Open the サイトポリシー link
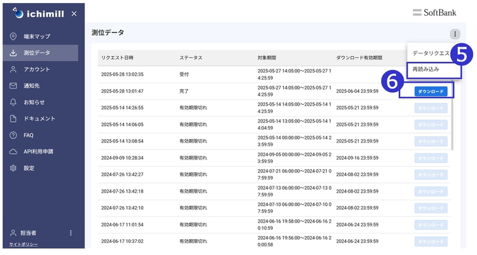The height and width of the screenshot is (255, 477). tap(23, 245)
